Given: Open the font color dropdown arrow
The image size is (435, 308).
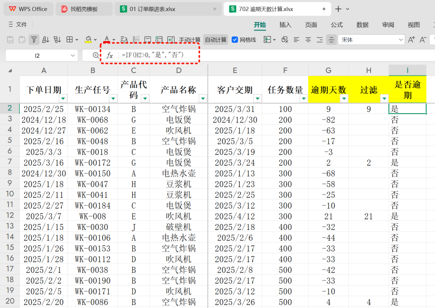Looking at the screenshot, I should click(114, 40).
